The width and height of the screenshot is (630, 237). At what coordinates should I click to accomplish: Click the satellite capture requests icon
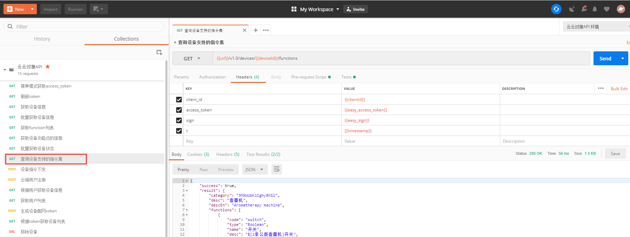point(572,9)
